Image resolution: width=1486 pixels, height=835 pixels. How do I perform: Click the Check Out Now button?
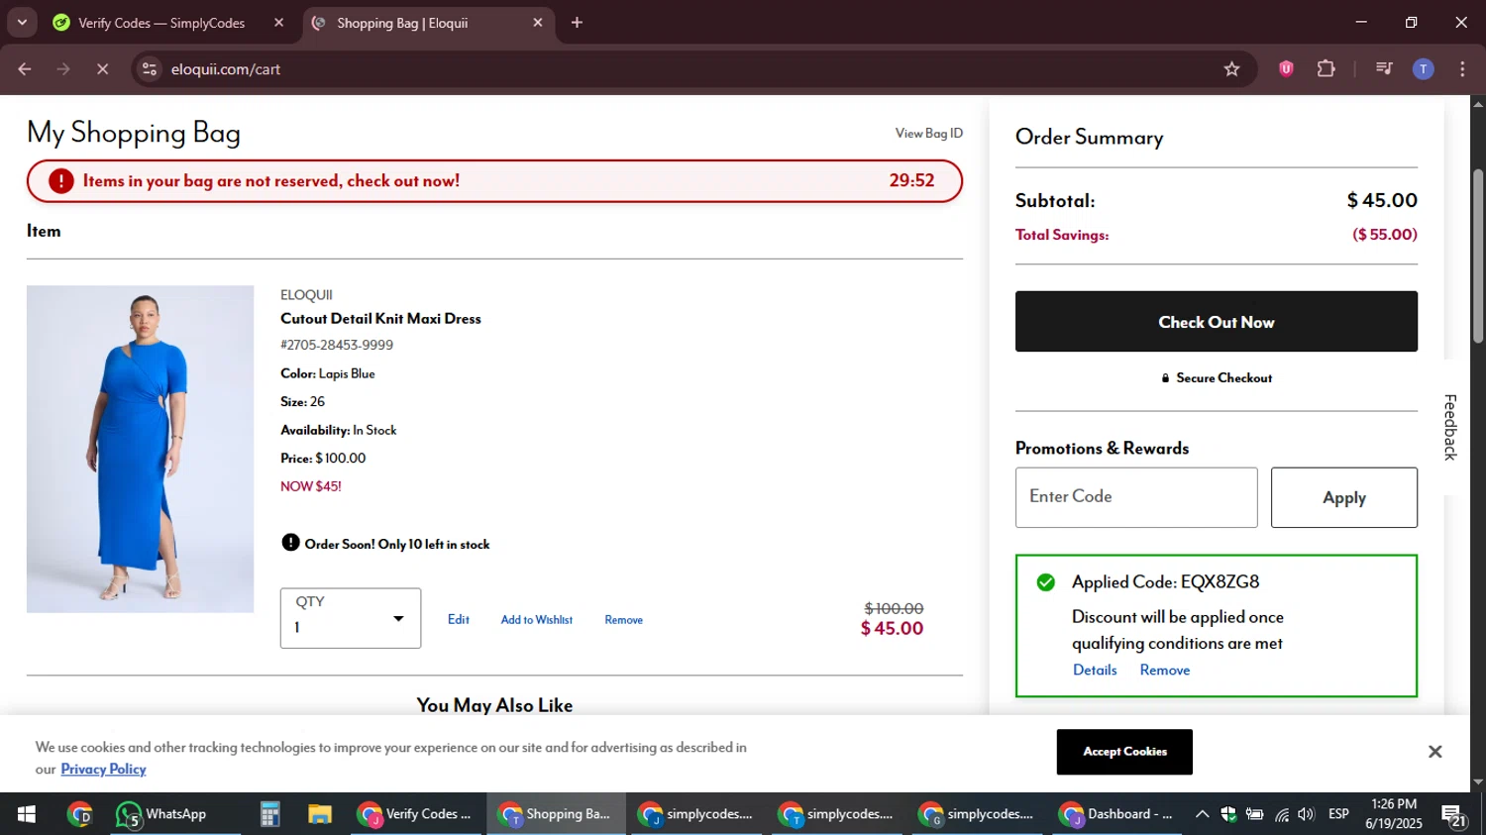[1216, 322]
